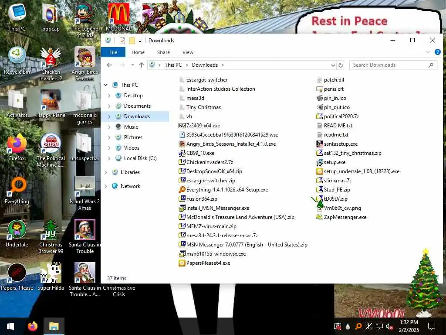Open Island Wars 2 Xmas shortcut
This screenshot has width=446, height=335.
tap(84, 193)
